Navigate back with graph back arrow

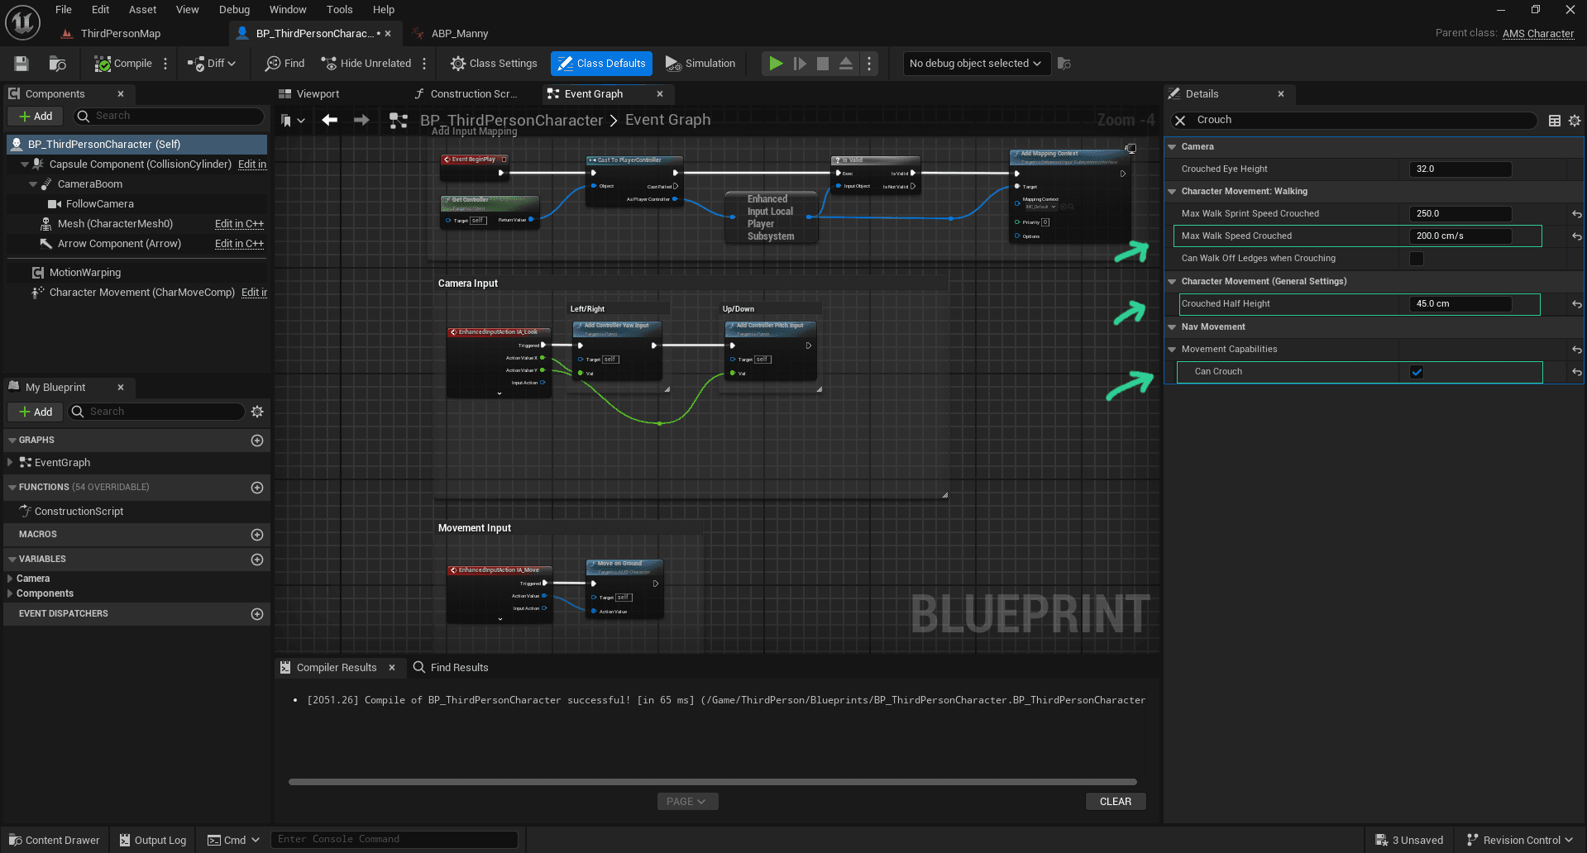pos(329,121)
